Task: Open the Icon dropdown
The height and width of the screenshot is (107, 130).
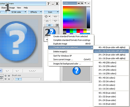Action: click(x=51, y=12)
